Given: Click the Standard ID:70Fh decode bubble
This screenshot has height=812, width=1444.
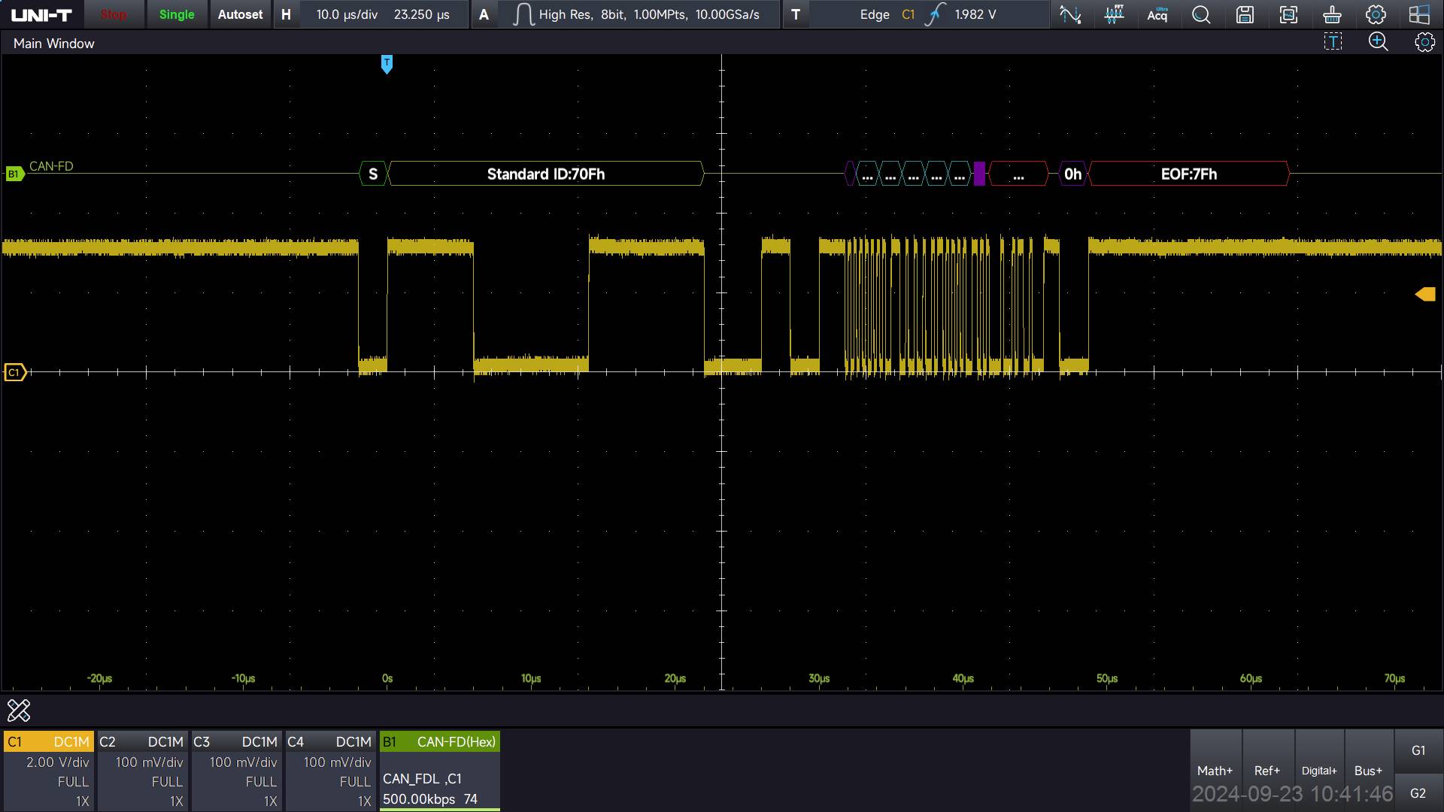Looking at the screenshot, I should 546,174.
